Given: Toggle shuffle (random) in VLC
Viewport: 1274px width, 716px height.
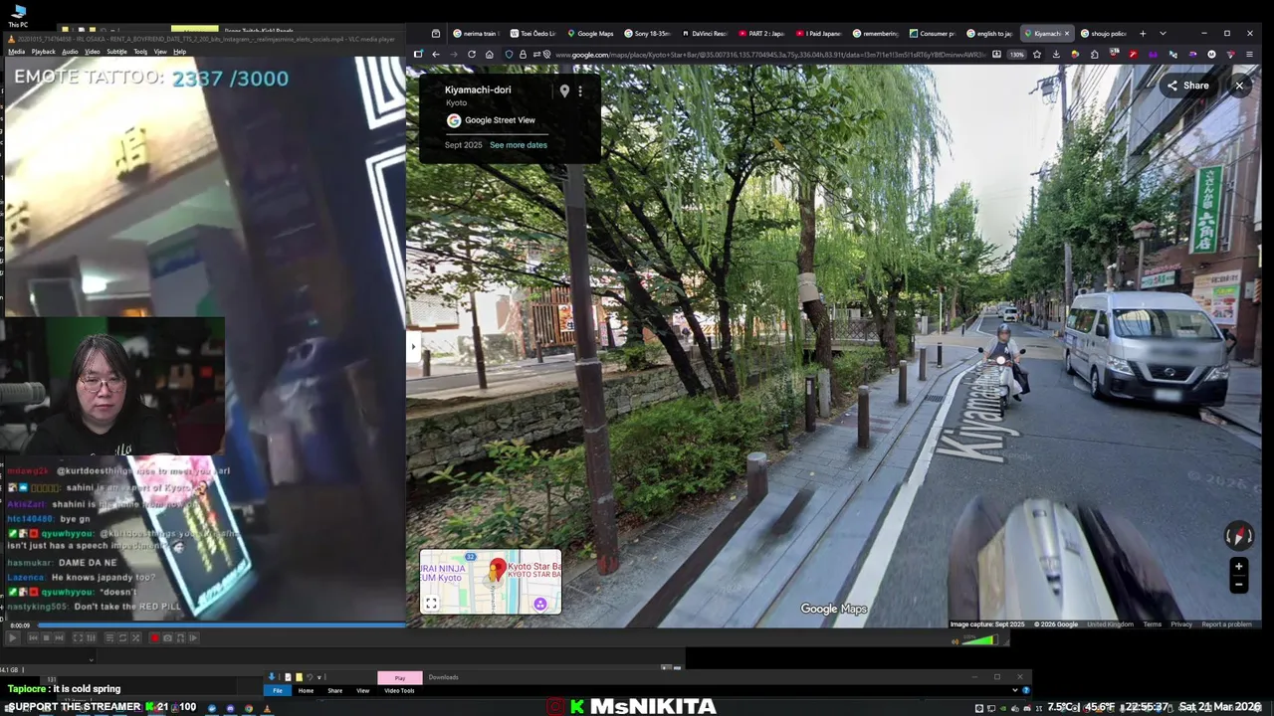Looking at the screenshot, I should (x=135, y=638).
